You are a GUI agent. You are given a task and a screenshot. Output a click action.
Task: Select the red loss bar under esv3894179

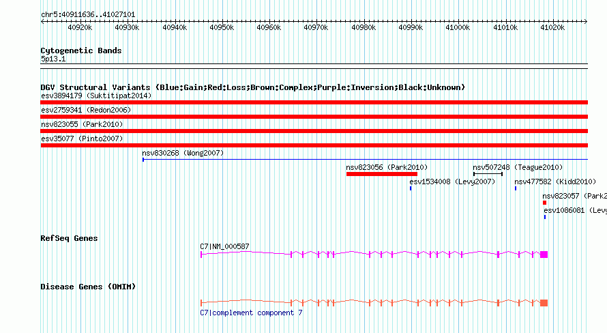click(x=314, y=102)
